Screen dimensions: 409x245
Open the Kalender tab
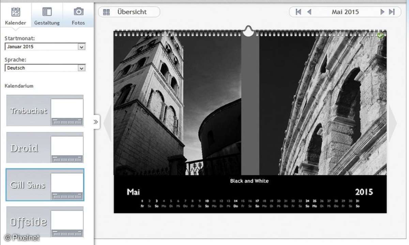[x=16, y=15]
